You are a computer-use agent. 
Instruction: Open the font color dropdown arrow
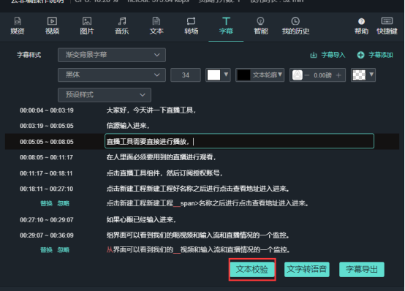pyautogui.click(x=226, y=75)
